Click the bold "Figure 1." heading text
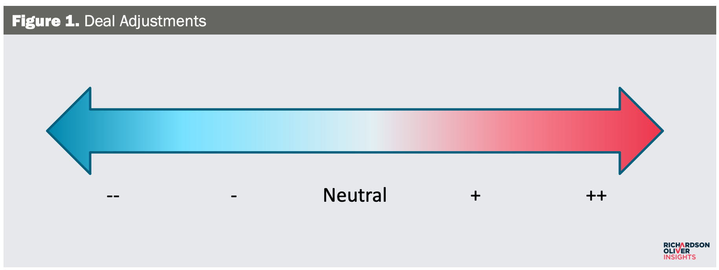Viewport: 719px width, 270px height. click(x=46, y=21)
